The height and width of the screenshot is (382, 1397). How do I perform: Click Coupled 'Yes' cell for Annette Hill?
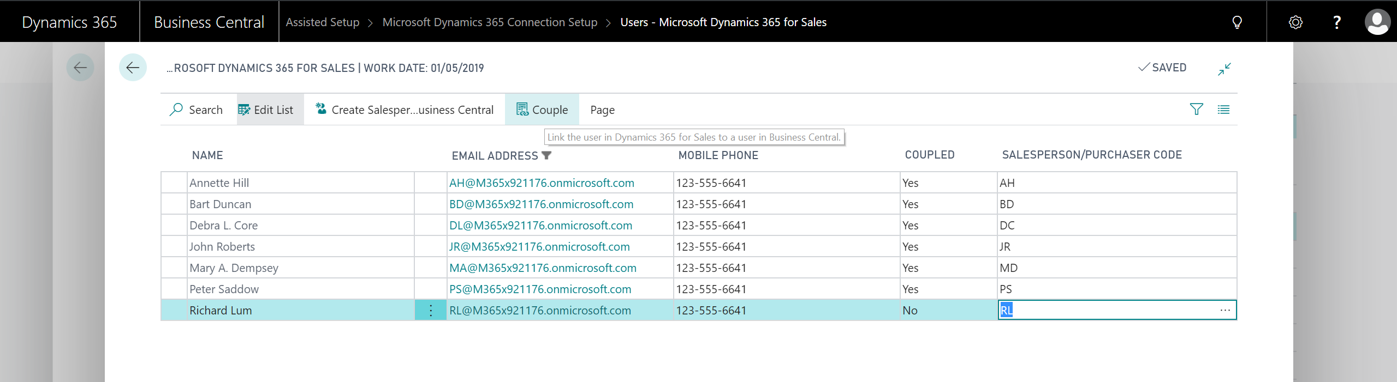[948, 183]
